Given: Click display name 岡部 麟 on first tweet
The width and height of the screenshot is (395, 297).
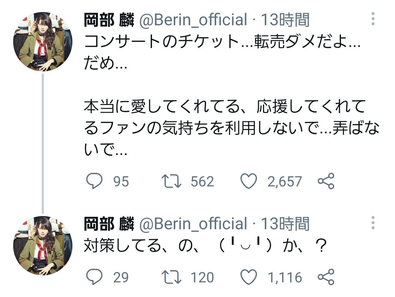Looking at the screenshot, I should [109, 19].
